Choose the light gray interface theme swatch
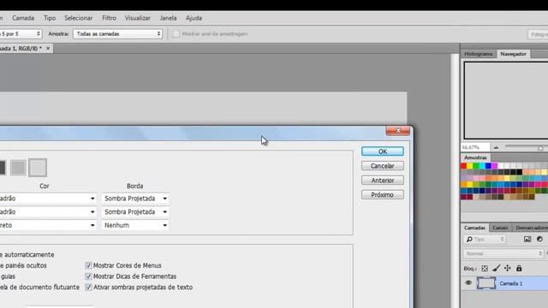Viewport: 548px width, 308px height. click(x=38, y=168)
